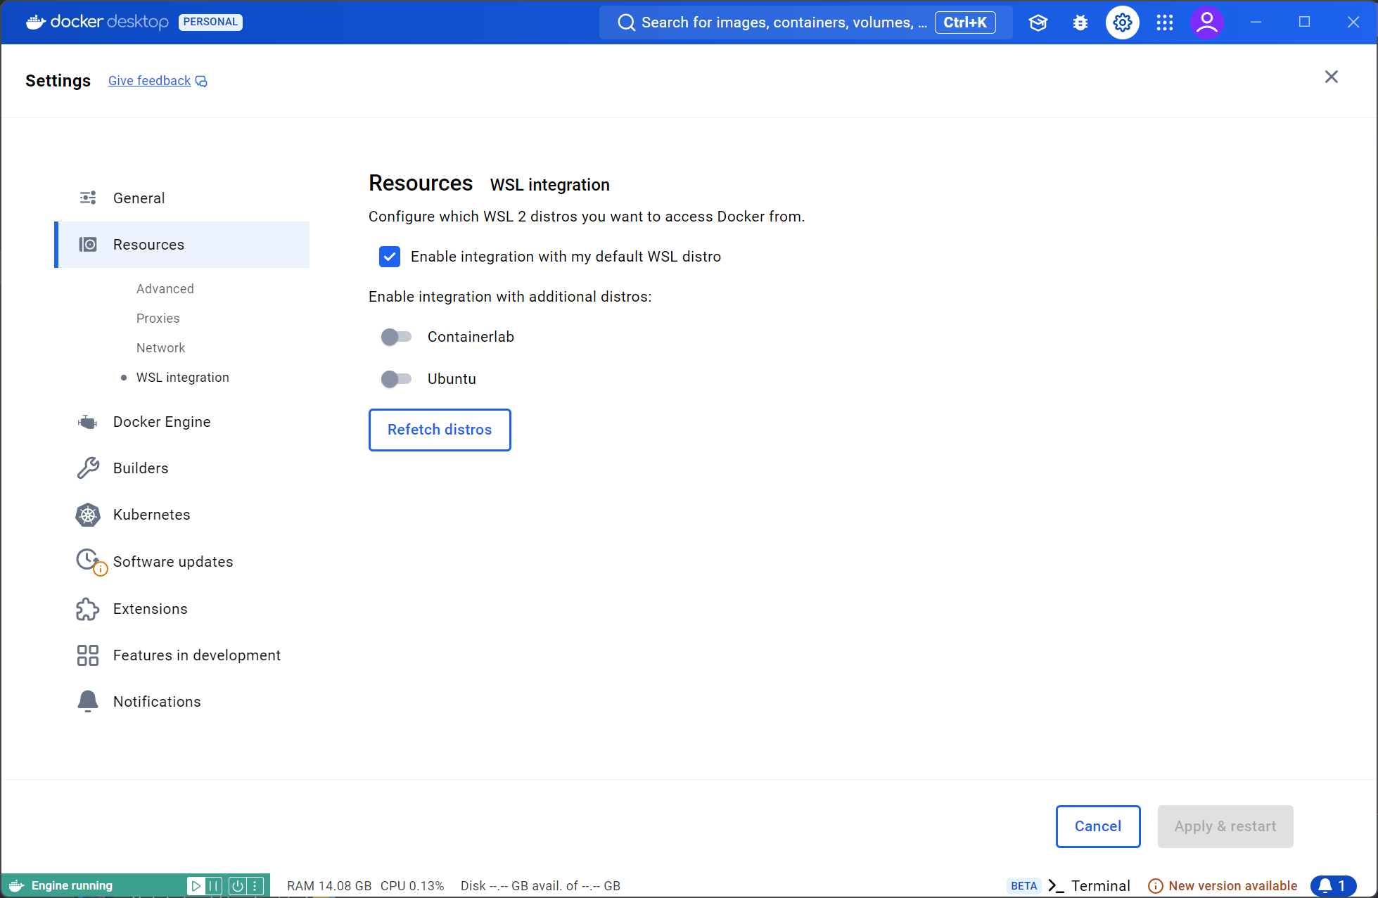
Task: Select the Advanced sub-item under Resources
Action: [x=165, y=289]
